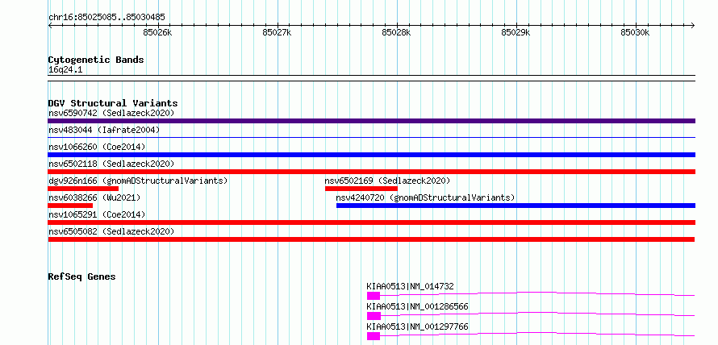Click the nsv6505082 (Sedlazeck2020) label
This screenshot has width=718, height=345.
coord(111,231)
